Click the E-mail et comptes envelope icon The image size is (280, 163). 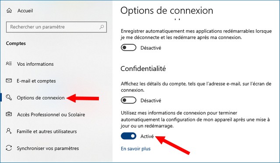(9, 81)
